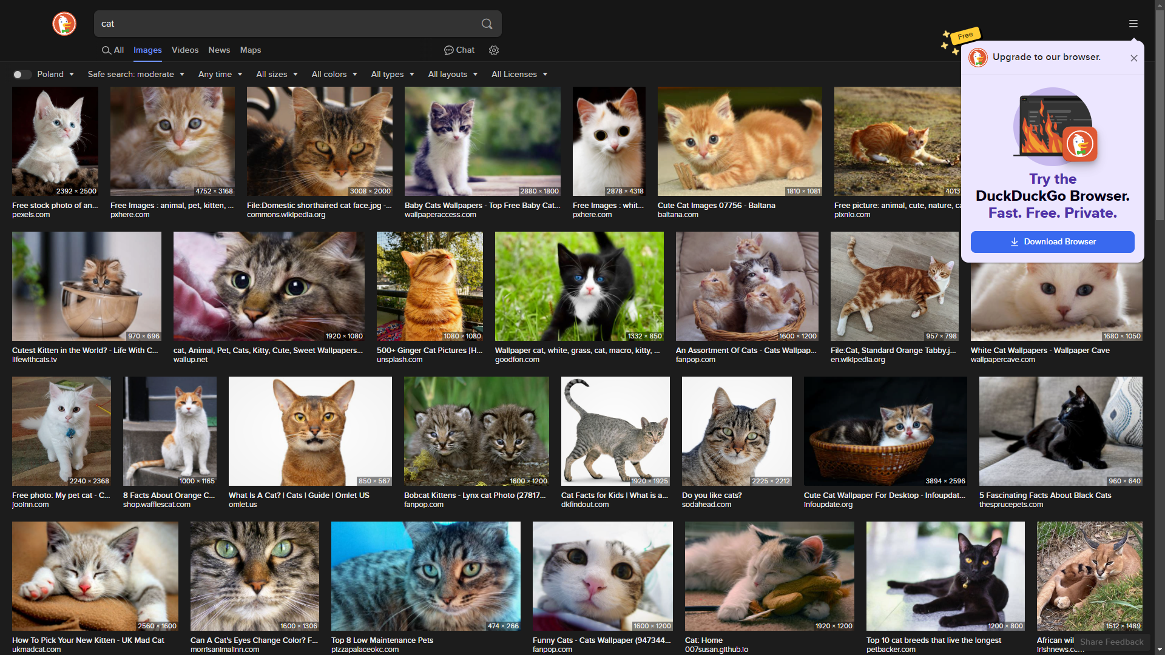Viewport: 1165px width, 655px height.
Task: Click the magnifier search submit icon
Action: point(487,24)
